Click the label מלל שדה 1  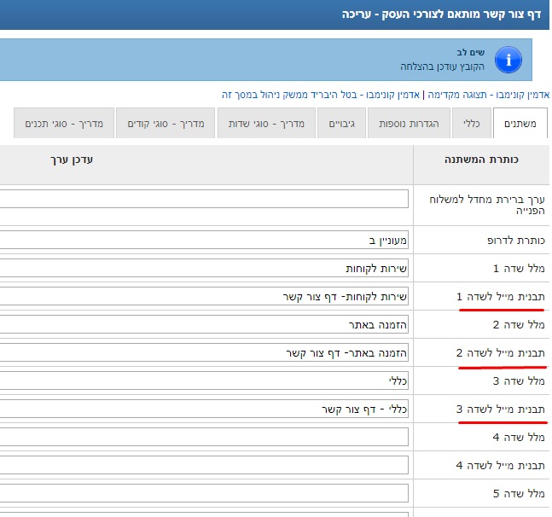tap(519, 269)
